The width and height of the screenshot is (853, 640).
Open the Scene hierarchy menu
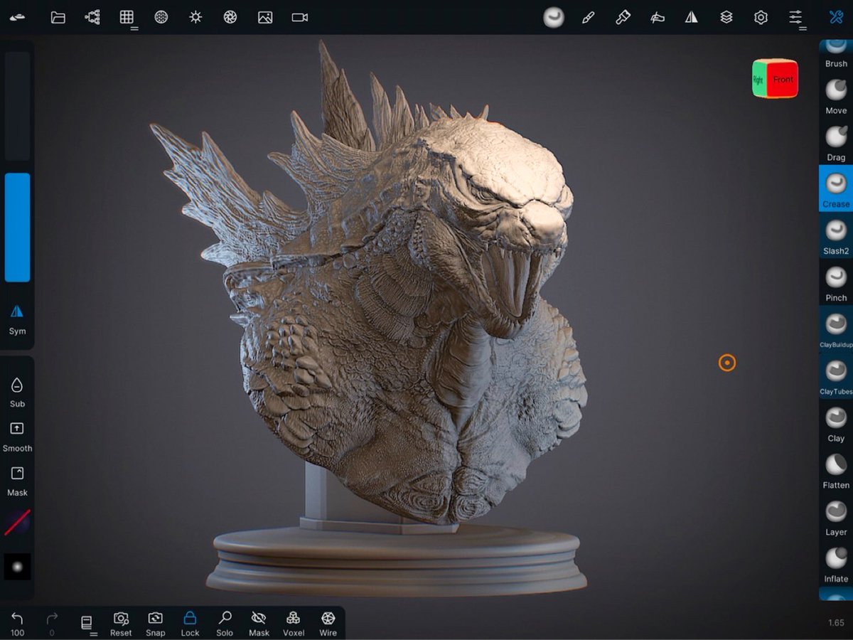(x=92, y=17)
